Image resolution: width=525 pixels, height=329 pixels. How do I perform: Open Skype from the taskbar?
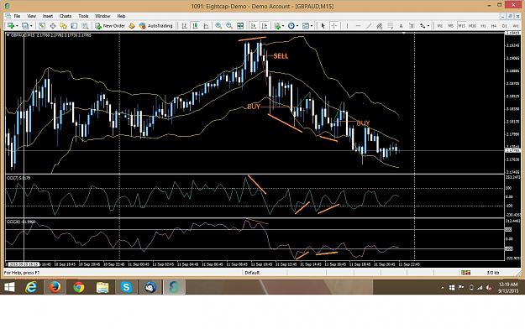(x=126, y=287)
